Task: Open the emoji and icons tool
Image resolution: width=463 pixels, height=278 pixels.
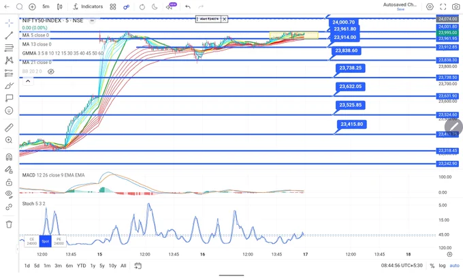Action: tap(9, 110)
